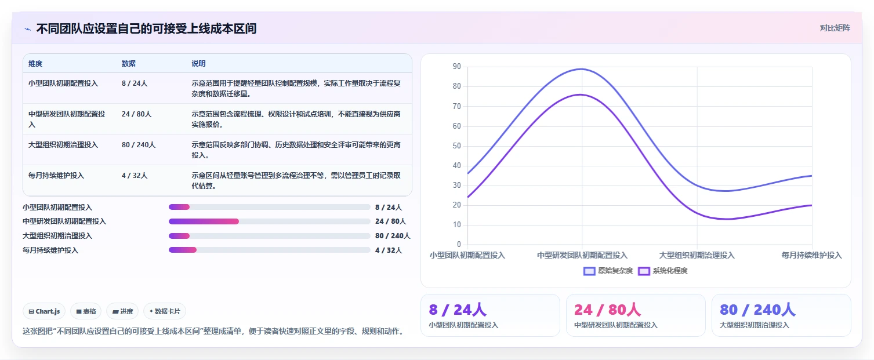The width and height of the screenshot is (874, 360).
Task: Click the 4 / 32人 table cell
Action: tap(135, 176)
